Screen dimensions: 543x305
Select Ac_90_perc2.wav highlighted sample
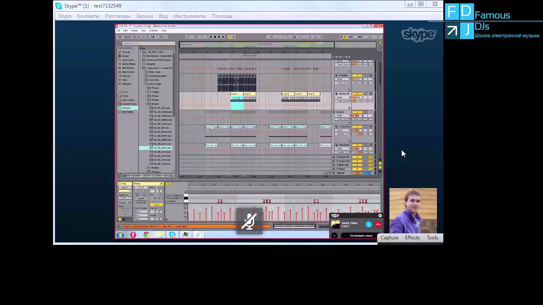[x=156, y=148]
